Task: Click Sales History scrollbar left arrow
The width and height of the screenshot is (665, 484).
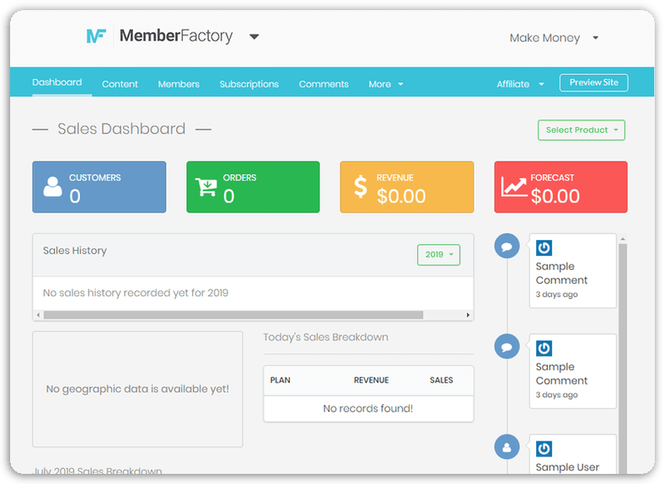Action: [38, 315]
